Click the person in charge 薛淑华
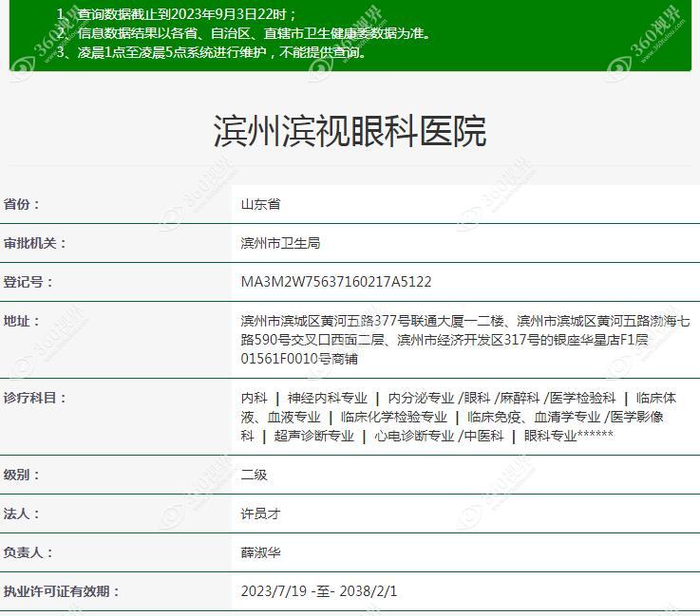700x616 pixels. 260,552
